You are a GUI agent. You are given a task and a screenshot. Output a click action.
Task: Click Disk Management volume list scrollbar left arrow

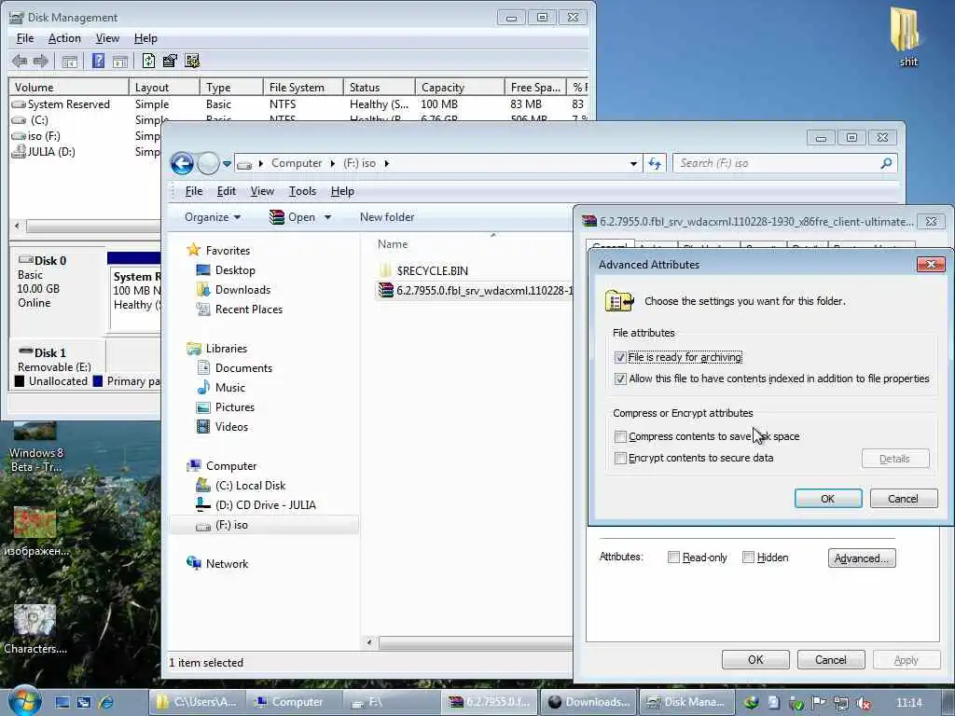17,226
